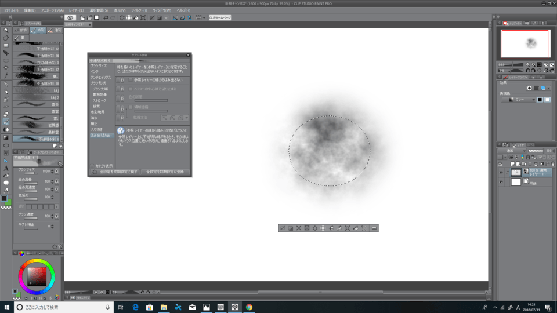Click the New raster layer icon

tap(512, 164)
